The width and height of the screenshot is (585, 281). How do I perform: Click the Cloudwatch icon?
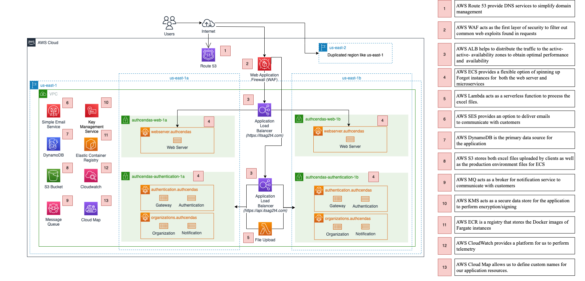point(91,176)
